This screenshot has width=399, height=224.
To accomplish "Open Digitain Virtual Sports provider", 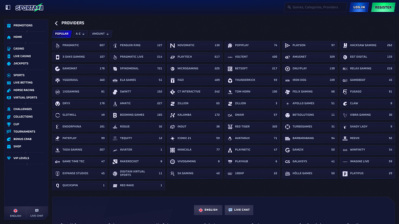I will (x=137, y=173).
